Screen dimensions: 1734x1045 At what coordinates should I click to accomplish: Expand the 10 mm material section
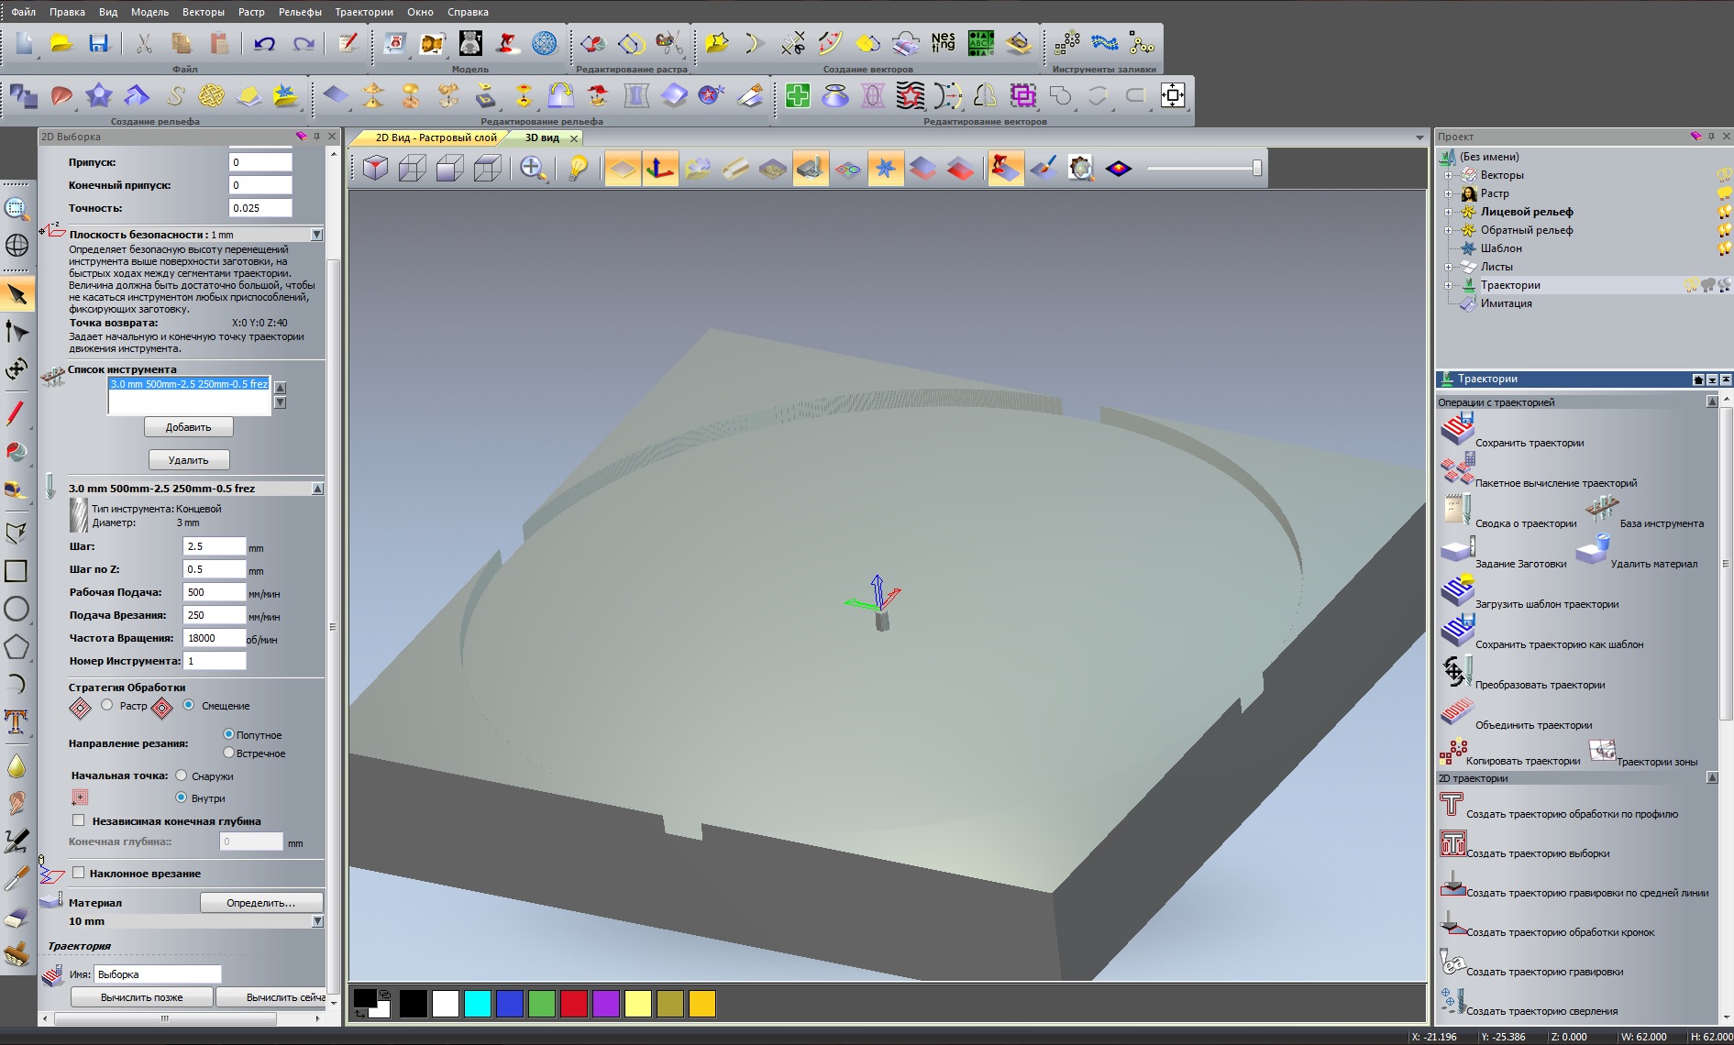(x=317, y=921)
